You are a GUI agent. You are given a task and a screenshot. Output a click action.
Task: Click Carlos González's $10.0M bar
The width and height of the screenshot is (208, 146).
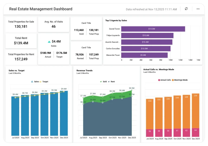pos(146,49)
